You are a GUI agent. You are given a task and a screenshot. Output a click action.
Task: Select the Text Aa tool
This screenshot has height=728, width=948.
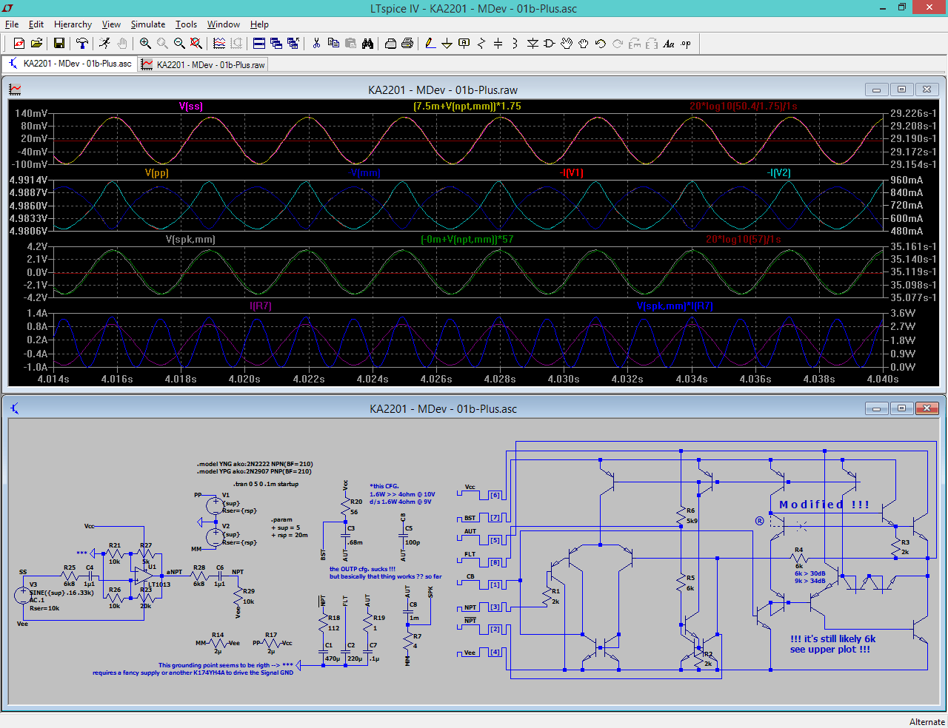[x=669, y=44]
